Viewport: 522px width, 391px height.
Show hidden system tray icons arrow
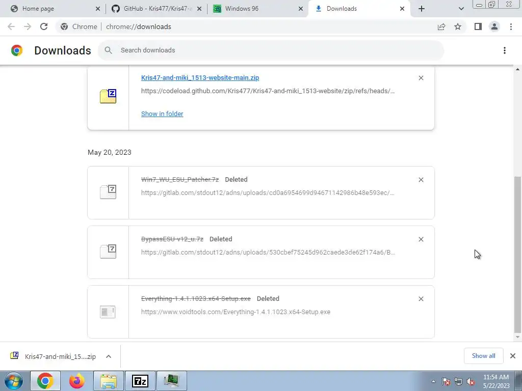click(433, 381)
